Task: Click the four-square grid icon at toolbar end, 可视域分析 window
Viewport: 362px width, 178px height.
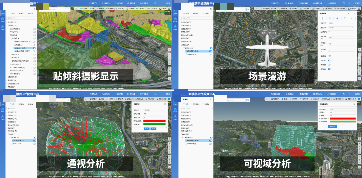Action: coord(359,99)
